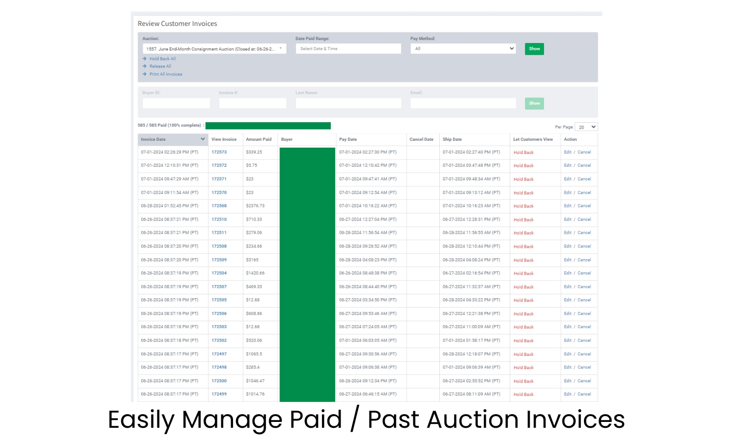Click pay date 06-26-2024 08:48:38 PM

tap(368, 273)
